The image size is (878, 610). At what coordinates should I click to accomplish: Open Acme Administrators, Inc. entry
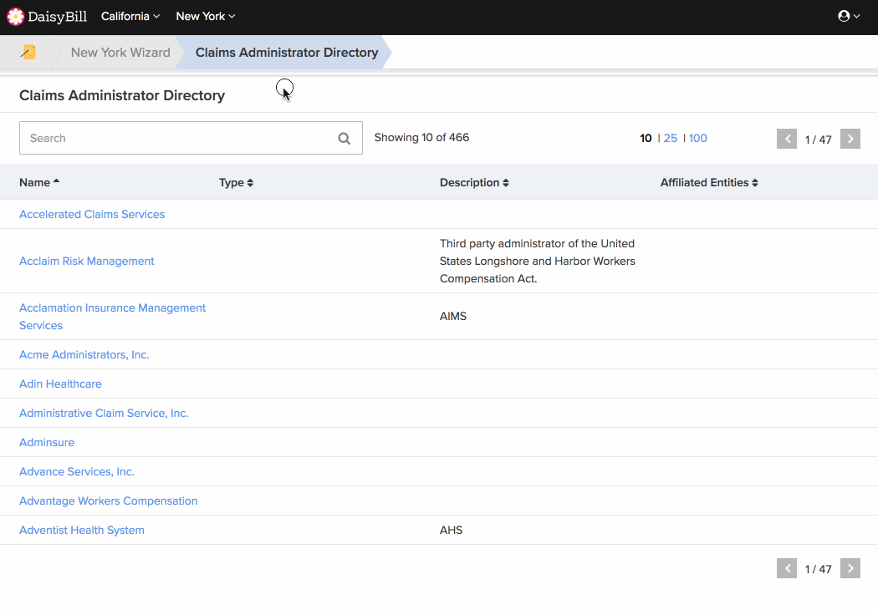(84, 355)
